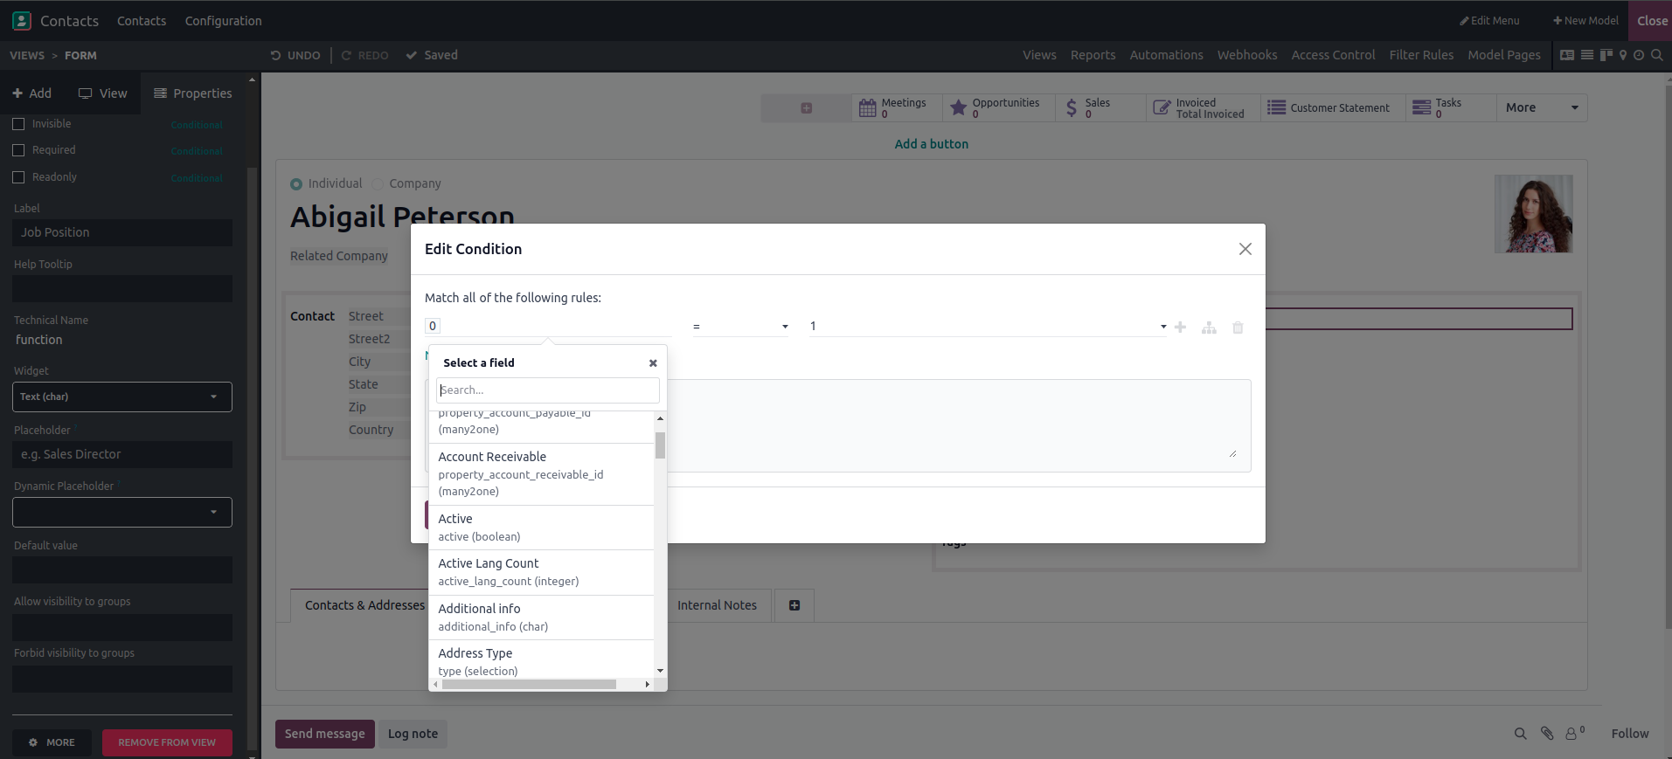Toggle the Required checkbox

(x=18, y=150)
